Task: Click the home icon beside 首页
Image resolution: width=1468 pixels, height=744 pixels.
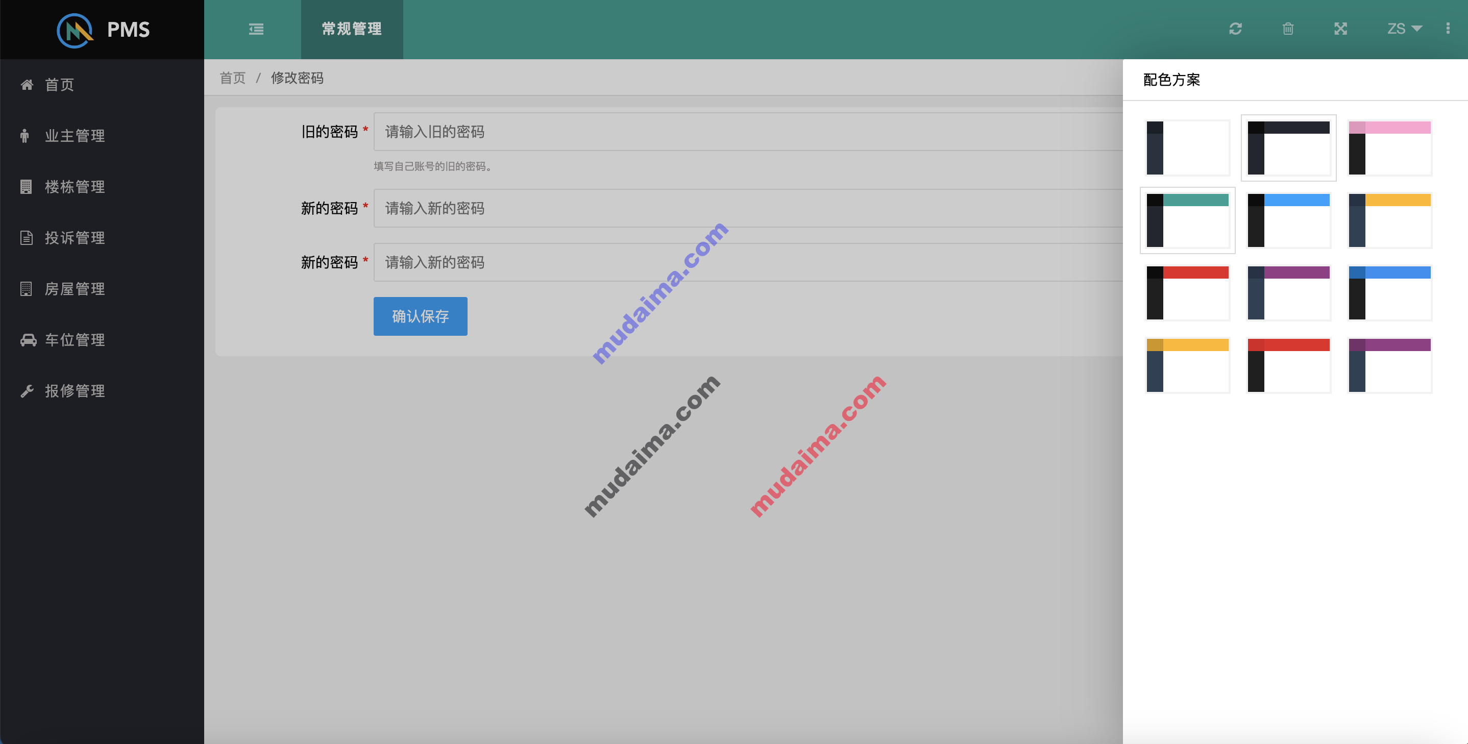Action: pos(27,85)
